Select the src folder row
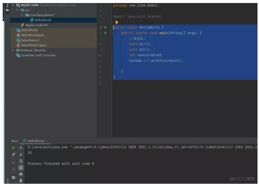 tap(53, 10)
